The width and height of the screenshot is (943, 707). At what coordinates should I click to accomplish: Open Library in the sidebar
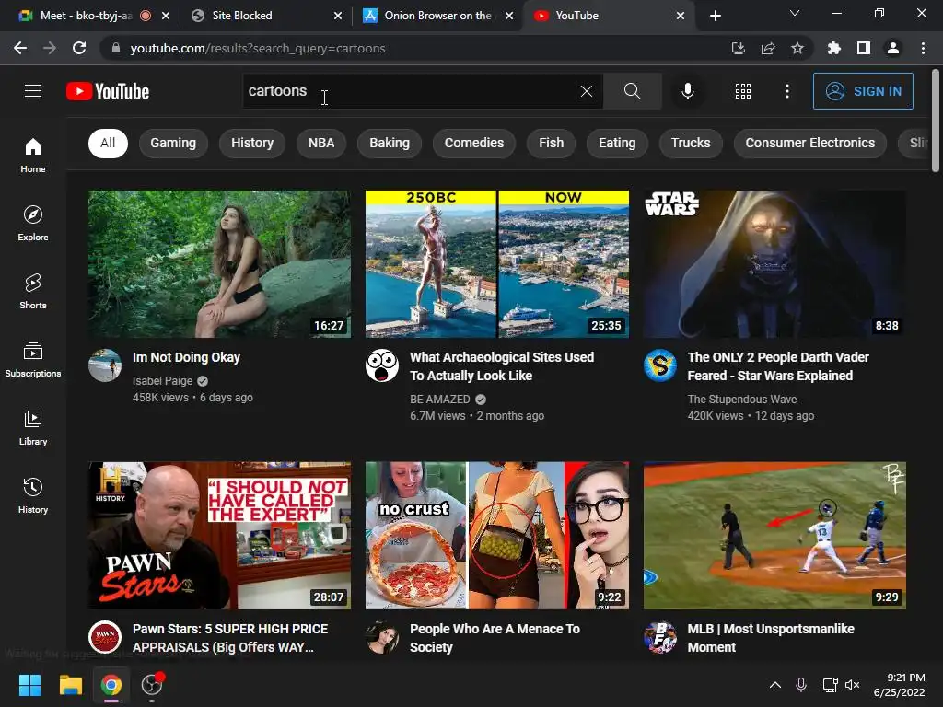click(x=33, y=427)
